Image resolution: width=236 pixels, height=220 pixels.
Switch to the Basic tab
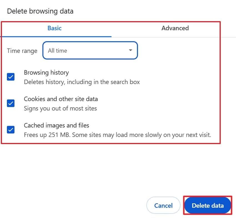click(54, 28)
